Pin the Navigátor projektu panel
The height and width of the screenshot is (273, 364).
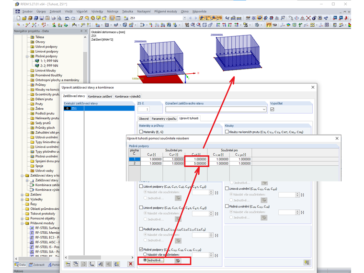(x=81, y=31)
